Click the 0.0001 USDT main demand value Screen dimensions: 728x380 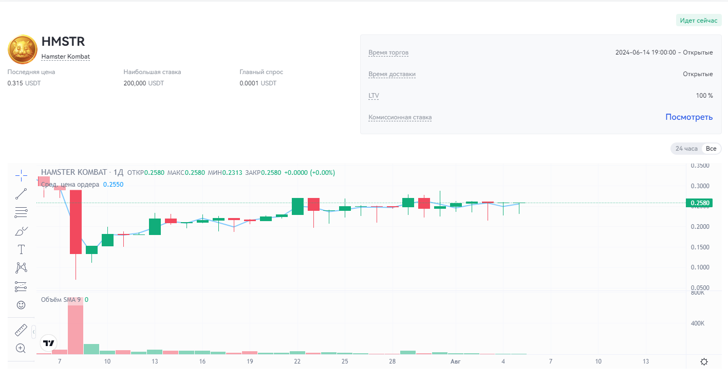click(x=258, y=83)
